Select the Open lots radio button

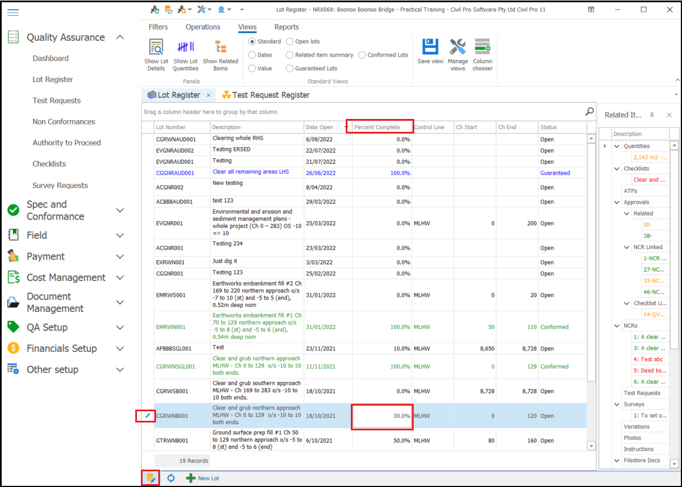tap(290, 42)
